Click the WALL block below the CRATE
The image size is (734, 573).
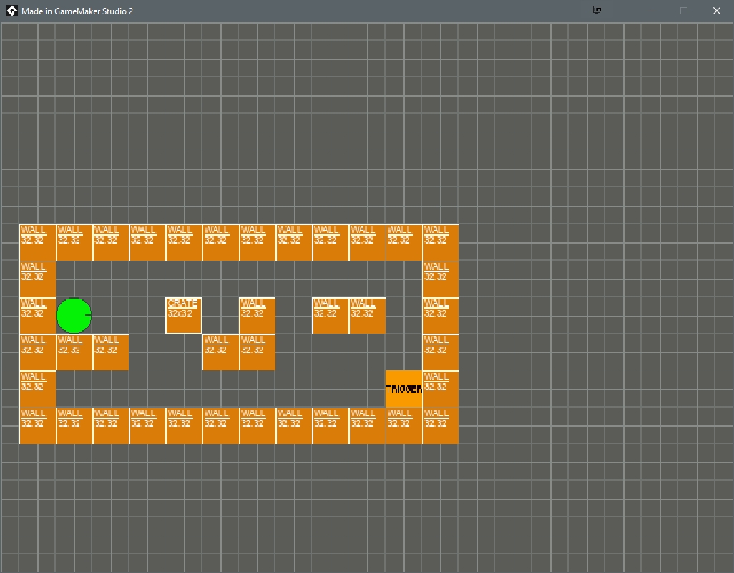(x=220, y=352)
